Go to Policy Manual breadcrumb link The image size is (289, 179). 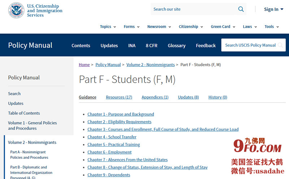(x=108, y=65)
